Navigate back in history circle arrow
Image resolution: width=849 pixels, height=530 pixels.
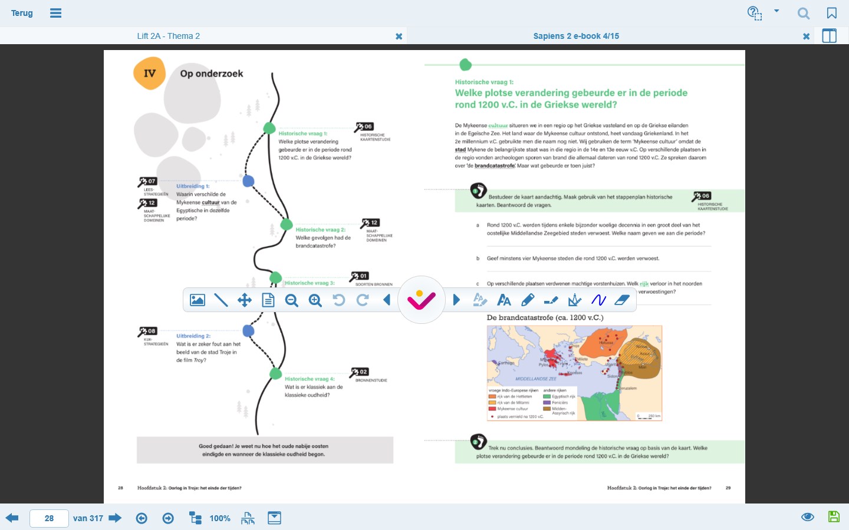click(x=141, y=518)
